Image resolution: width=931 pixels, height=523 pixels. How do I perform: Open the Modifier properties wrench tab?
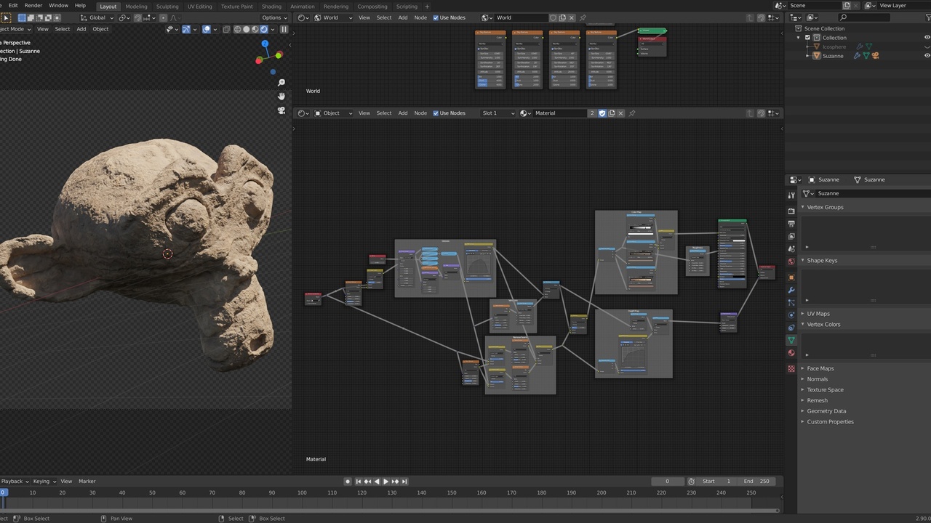[x=791, y=290]
